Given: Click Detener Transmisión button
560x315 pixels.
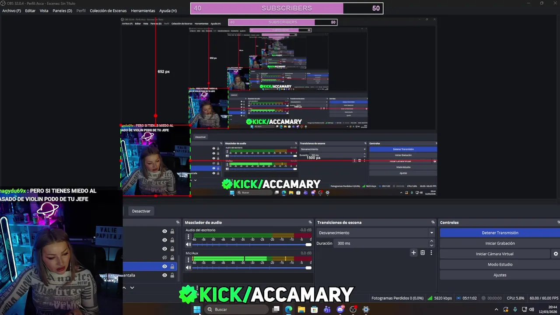Looking at the screenshot, I should tap(500, 233).
